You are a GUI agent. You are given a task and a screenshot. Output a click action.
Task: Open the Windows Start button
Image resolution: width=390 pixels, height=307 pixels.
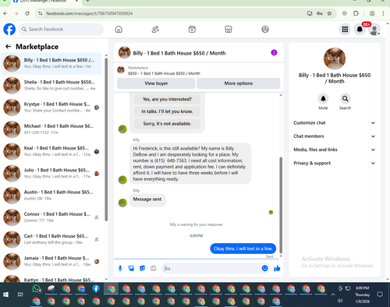click(x=5, y=295)
